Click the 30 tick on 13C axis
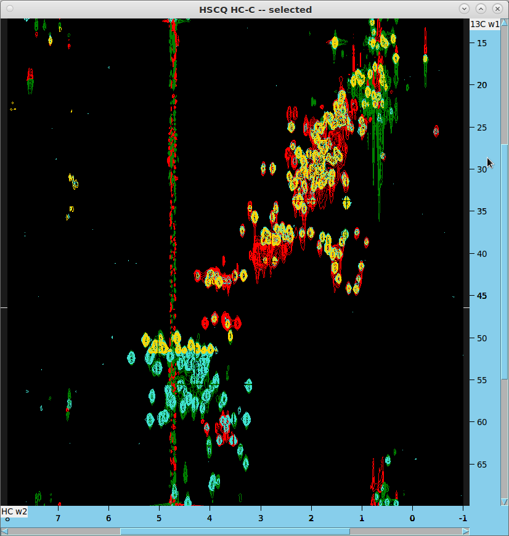The height and width of the screenshot is (536, 509). [x=481, y=169]
